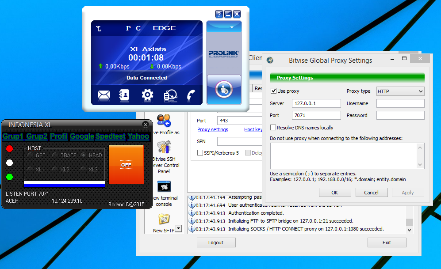Open the Spedtest link in INDONESIA XL
The image size is (441, 269).
110,136
